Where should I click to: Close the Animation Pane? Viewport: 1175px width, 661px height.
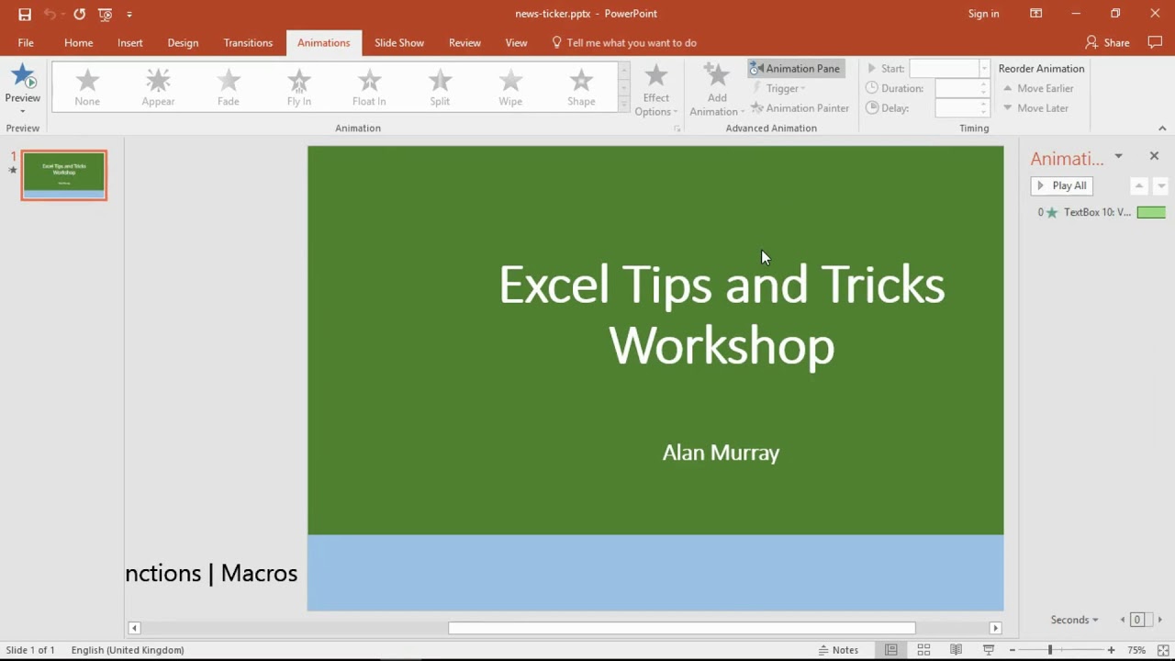(x=1154, y=156)
